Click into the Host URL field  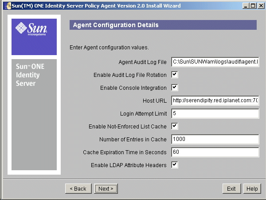[x=215, y=100]
